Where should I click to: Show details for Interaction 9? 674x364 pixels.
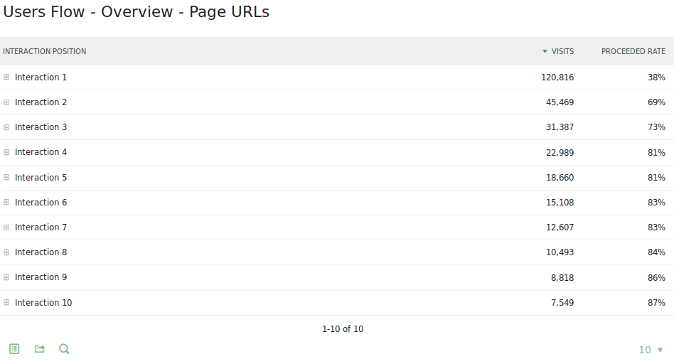click(x=6, y=277)
